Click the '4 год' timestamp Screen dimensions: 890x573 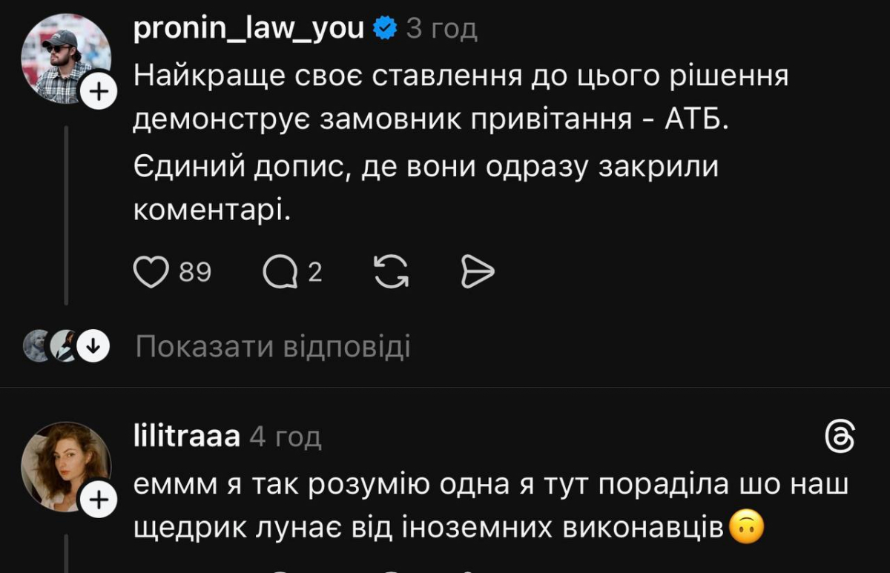(x=285, y=438)
